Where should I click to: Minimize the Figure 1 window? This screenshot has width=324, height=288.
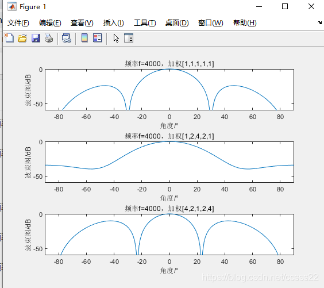(x=259, y=7)
